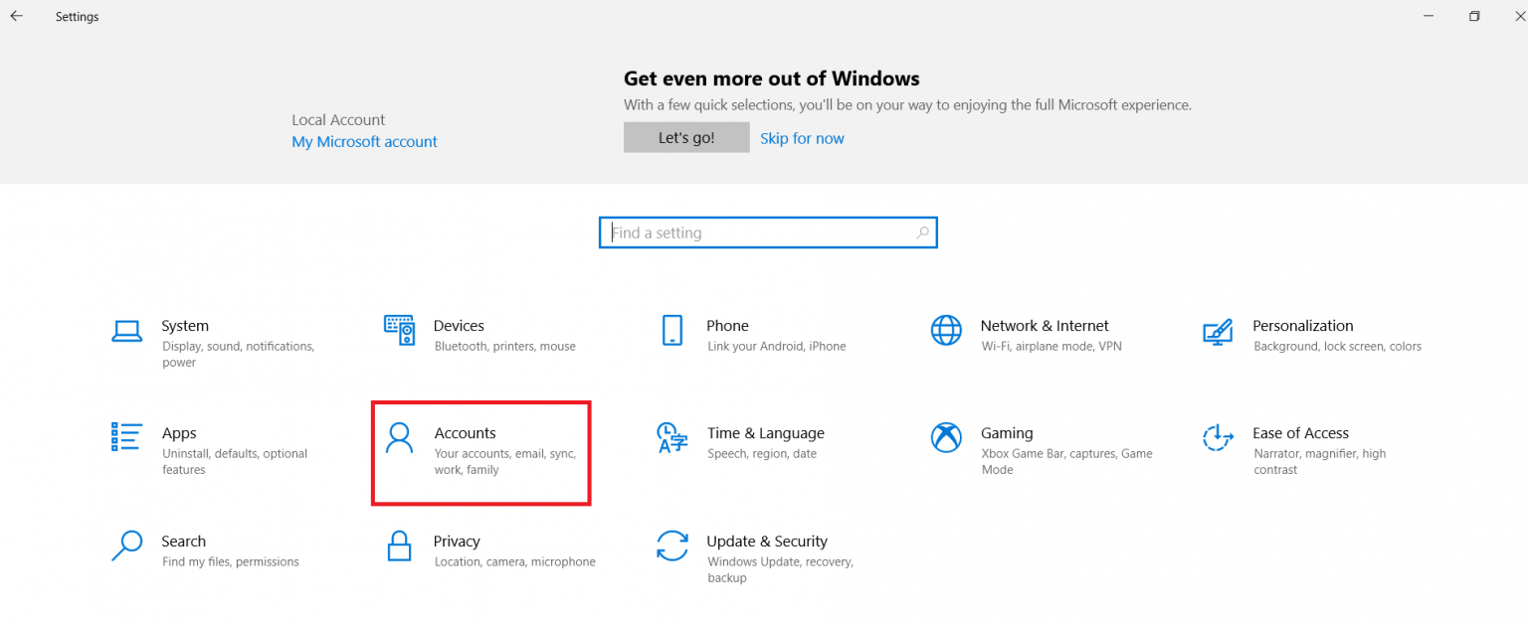1528x624 pixels.
Task: Select the Skip for now link
Action: tap(802, 137)
